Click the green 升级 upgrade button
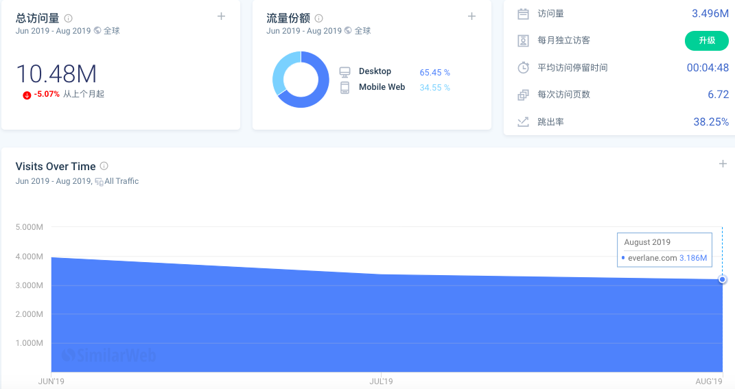This screenshot has height=389, width=735. 706,40
